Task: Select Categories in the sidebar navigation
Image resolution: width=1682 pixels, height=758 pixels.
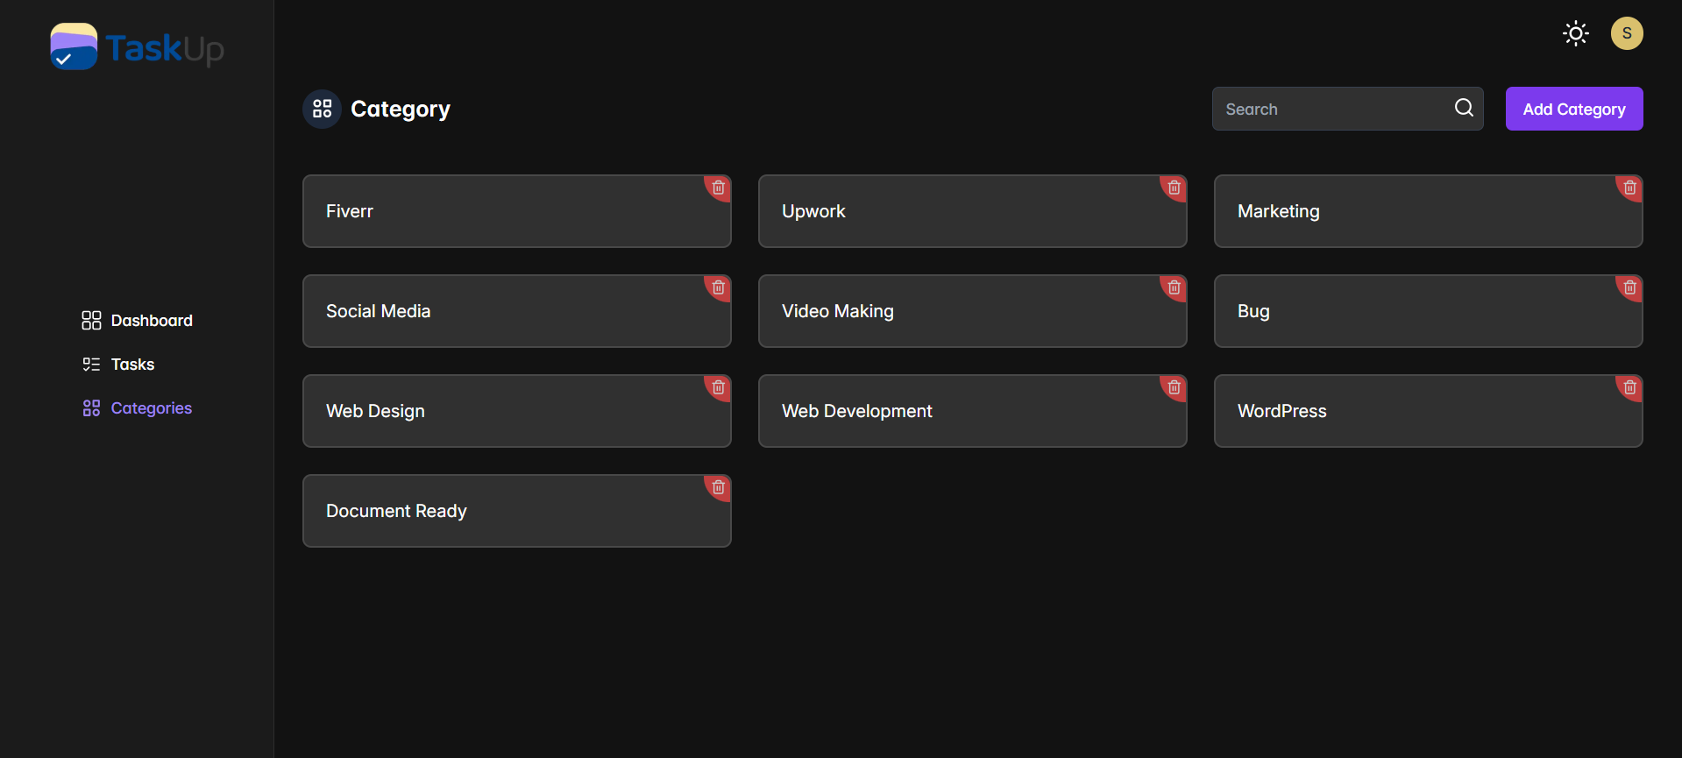Action: click(137, 408)
